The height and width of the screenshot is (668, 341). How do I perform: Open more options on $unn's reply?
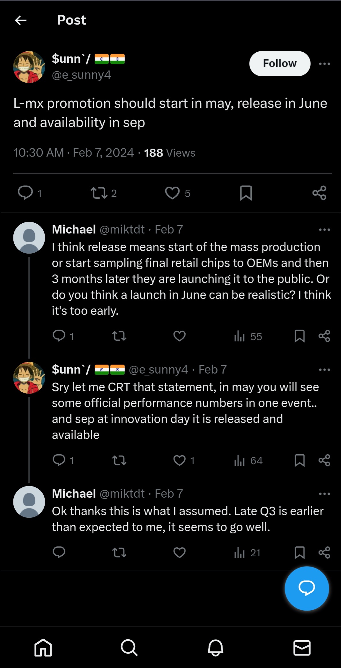click(324, 370)
